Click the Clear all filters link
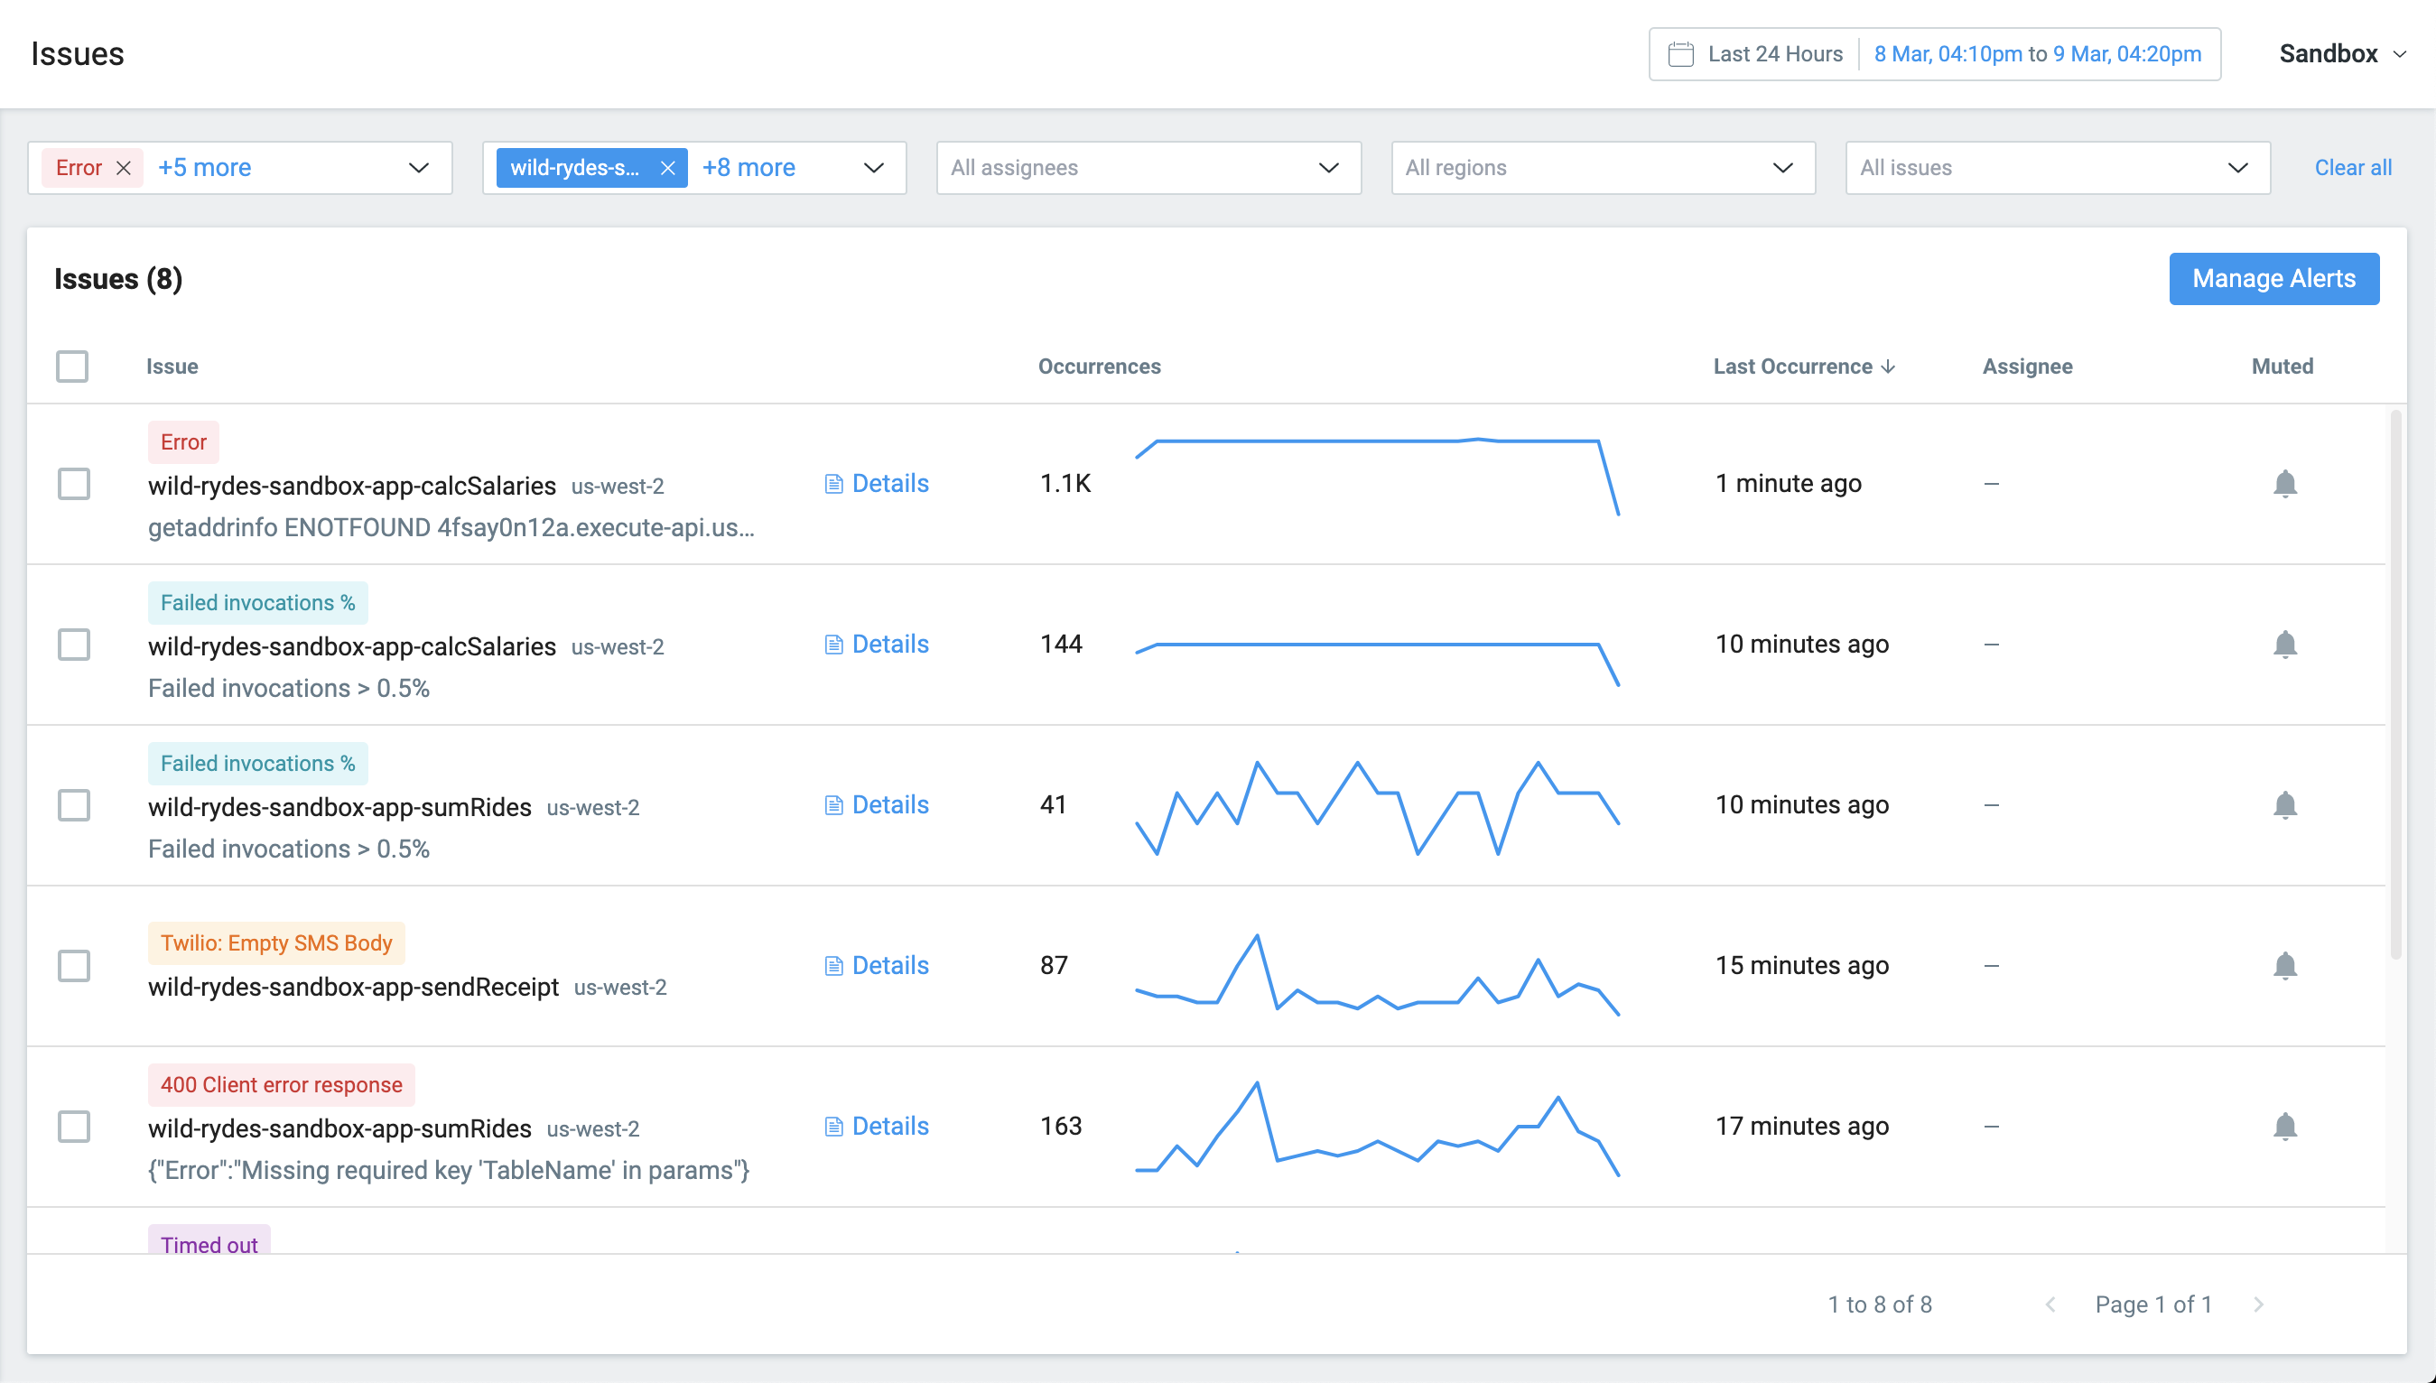Image resolution: width=2436 pixels, height=1383 pixels. pyautogui.click(x=2351, y=168)
